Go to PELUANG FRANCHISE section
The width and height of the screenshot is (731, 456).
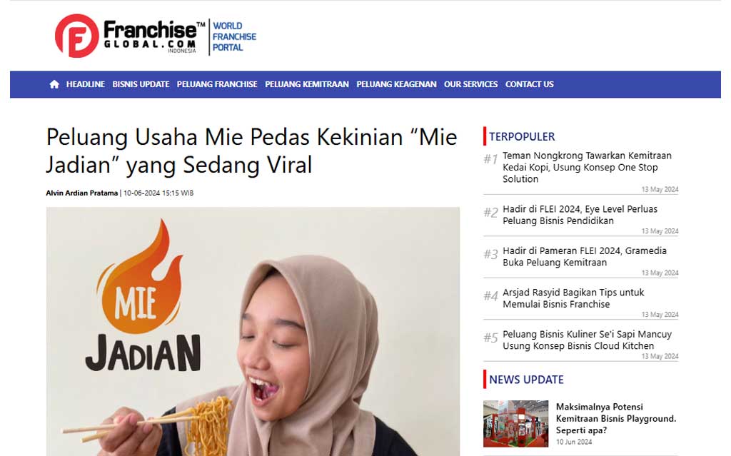pos(217,84)
